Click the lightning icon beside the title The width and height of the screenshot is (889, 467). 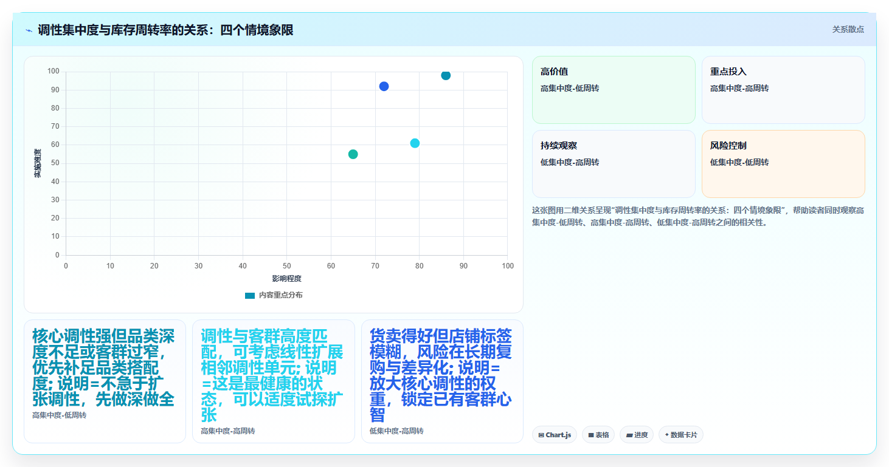pos(29,30)
